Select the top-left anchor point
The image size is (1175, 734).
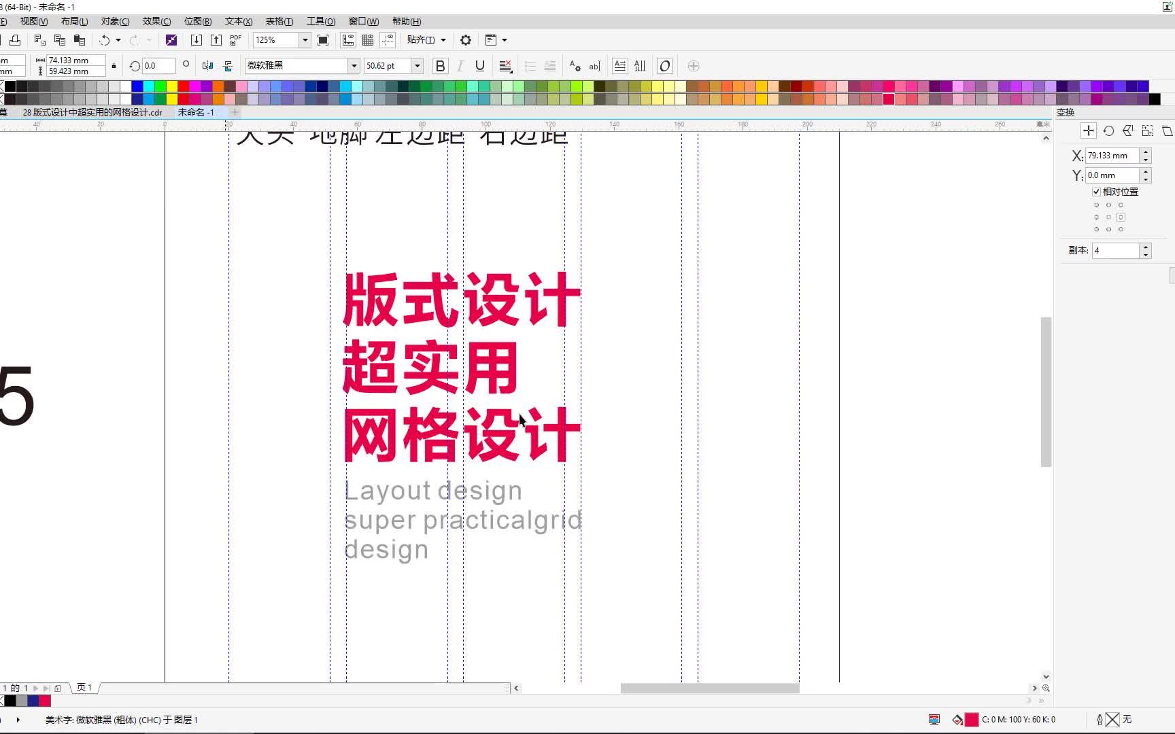tap(1096, 205)
